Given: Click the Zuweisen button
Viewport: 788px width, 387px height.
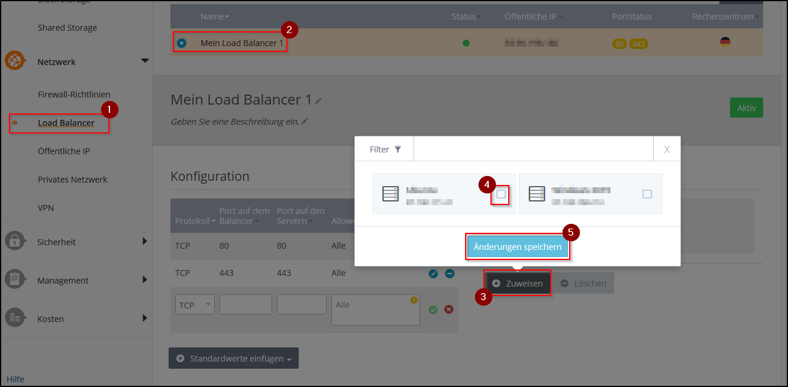Looking at the screenshot, I should [518, 284].
